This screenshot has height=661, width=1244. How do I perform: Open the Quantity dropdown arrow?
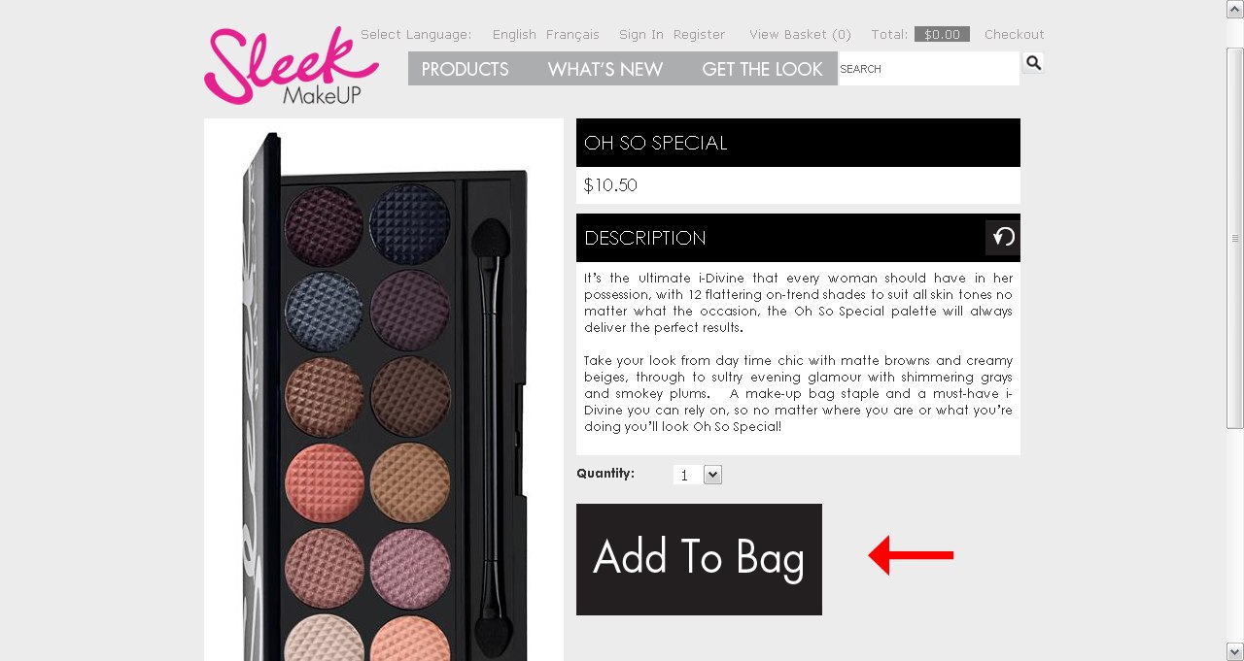[x=712, y=475]
